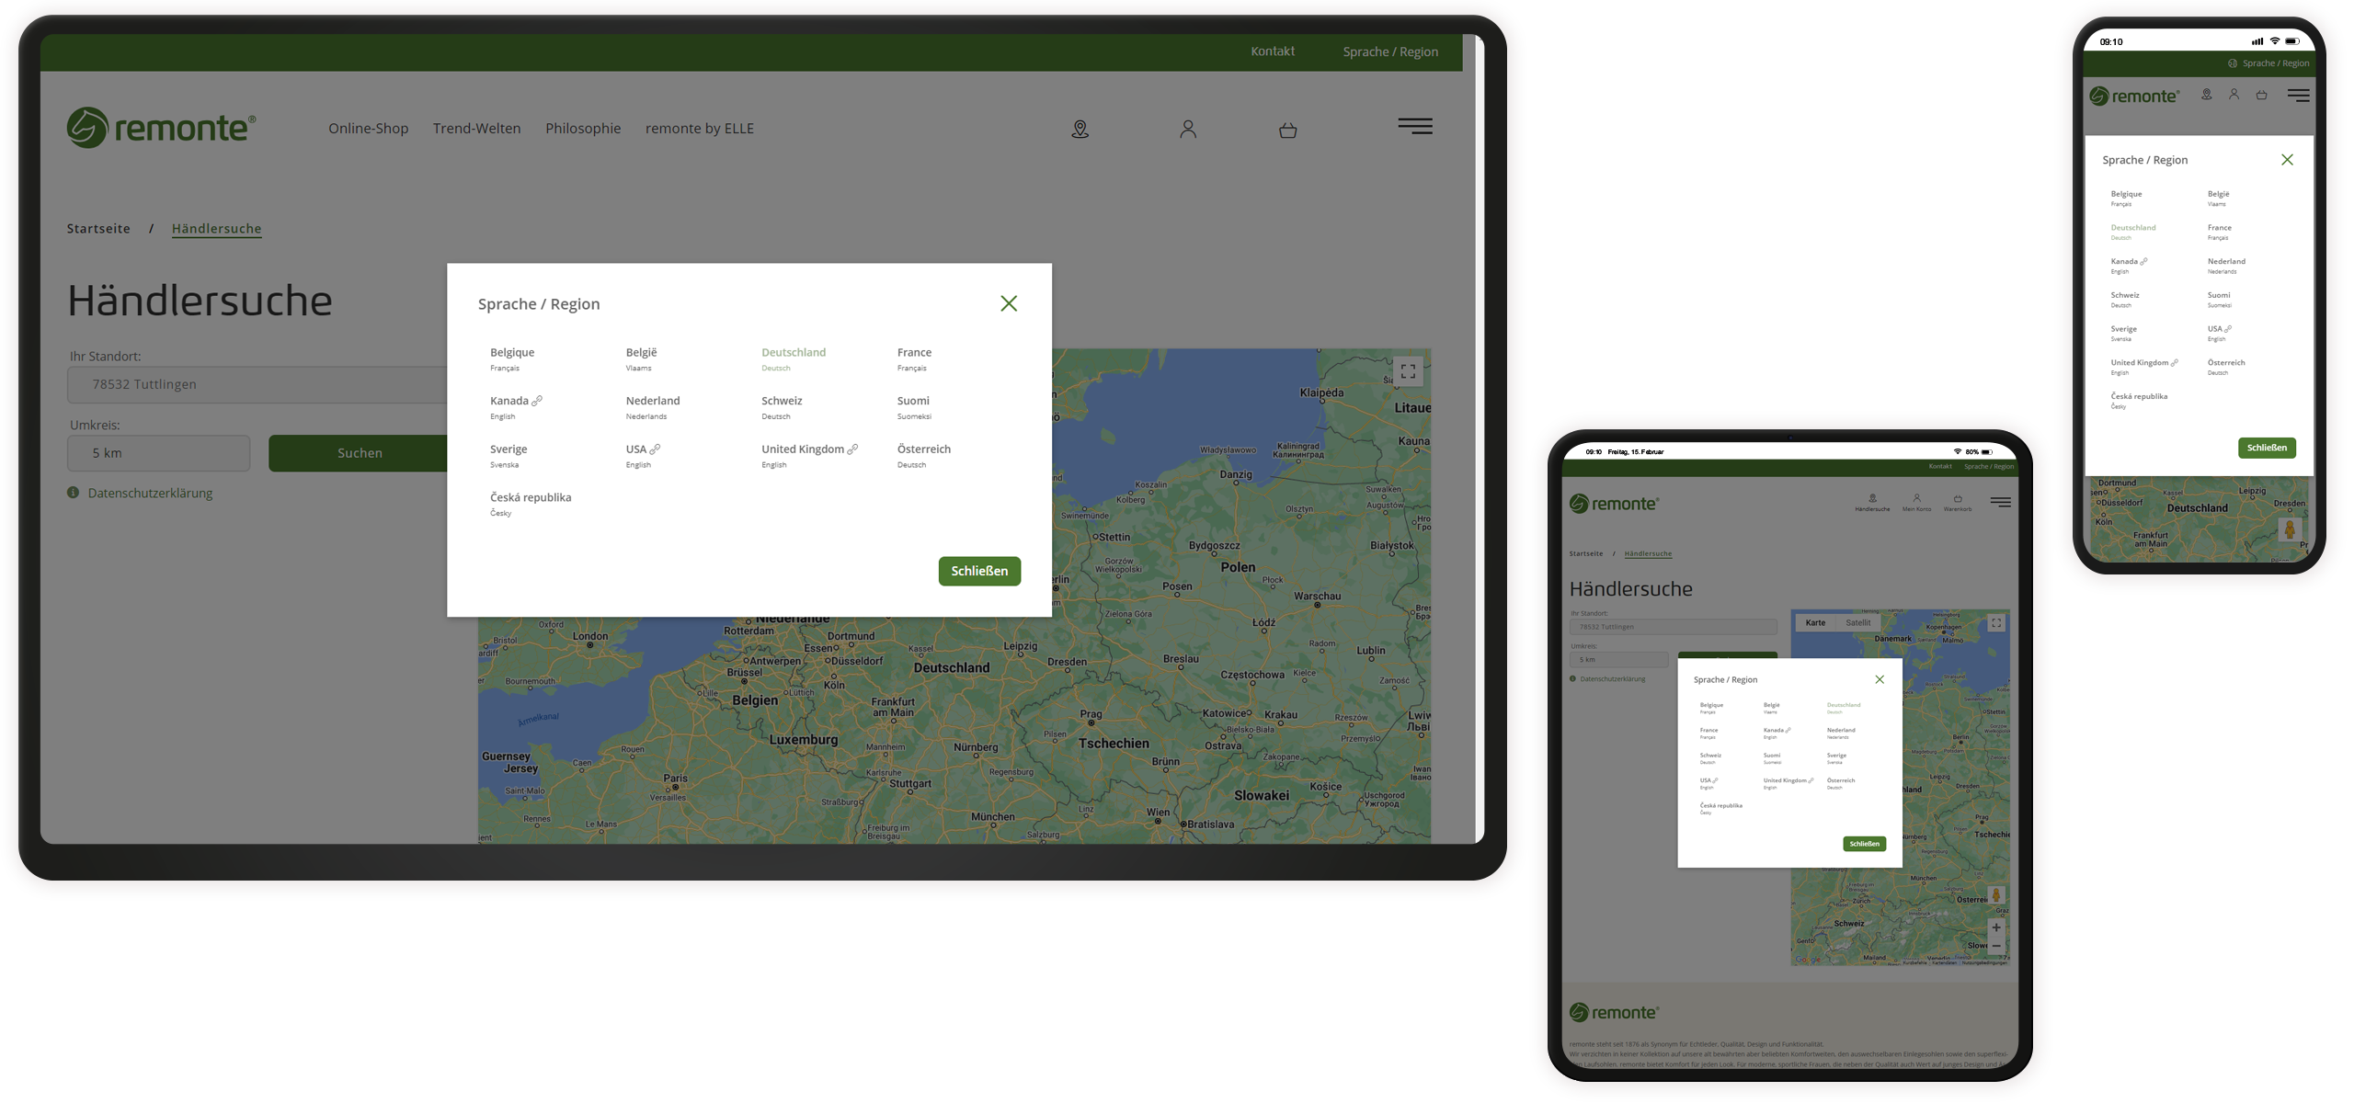Click the info icon beside Datenschutzerklärung

[x=74, y=493]
